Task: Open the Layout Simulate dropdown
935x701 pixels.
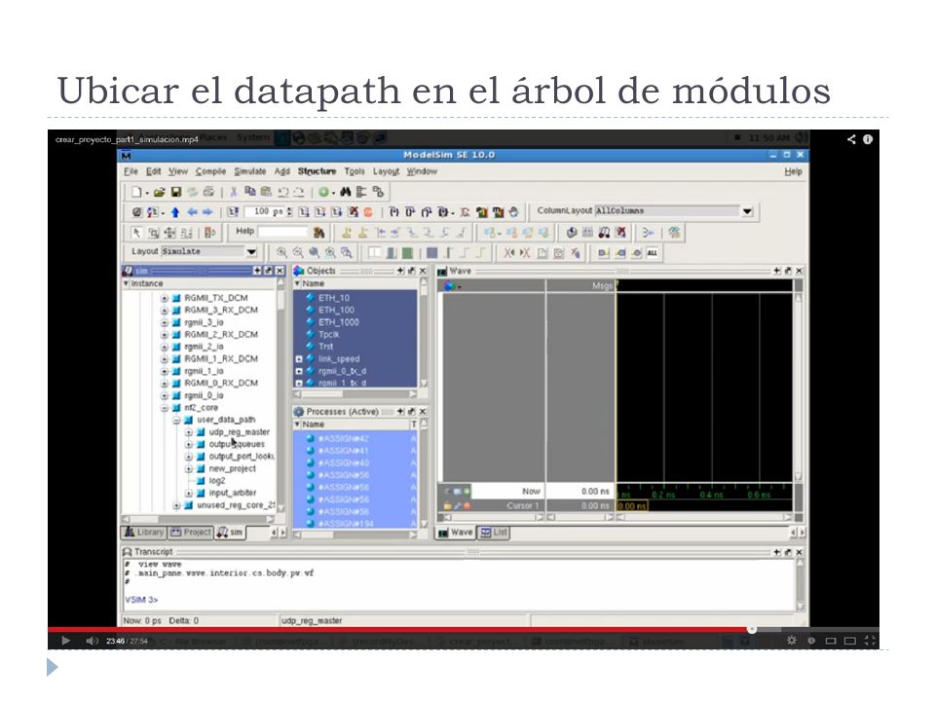Action: point(251,252)
